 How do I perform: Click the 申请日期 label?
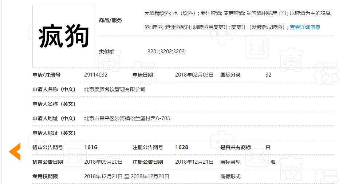(143, 75)
